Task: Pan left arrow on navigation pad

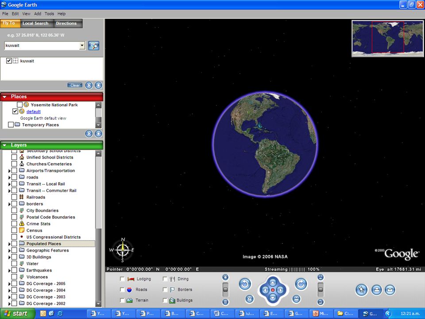Action: pyautogui.click(x=265, y=290)
